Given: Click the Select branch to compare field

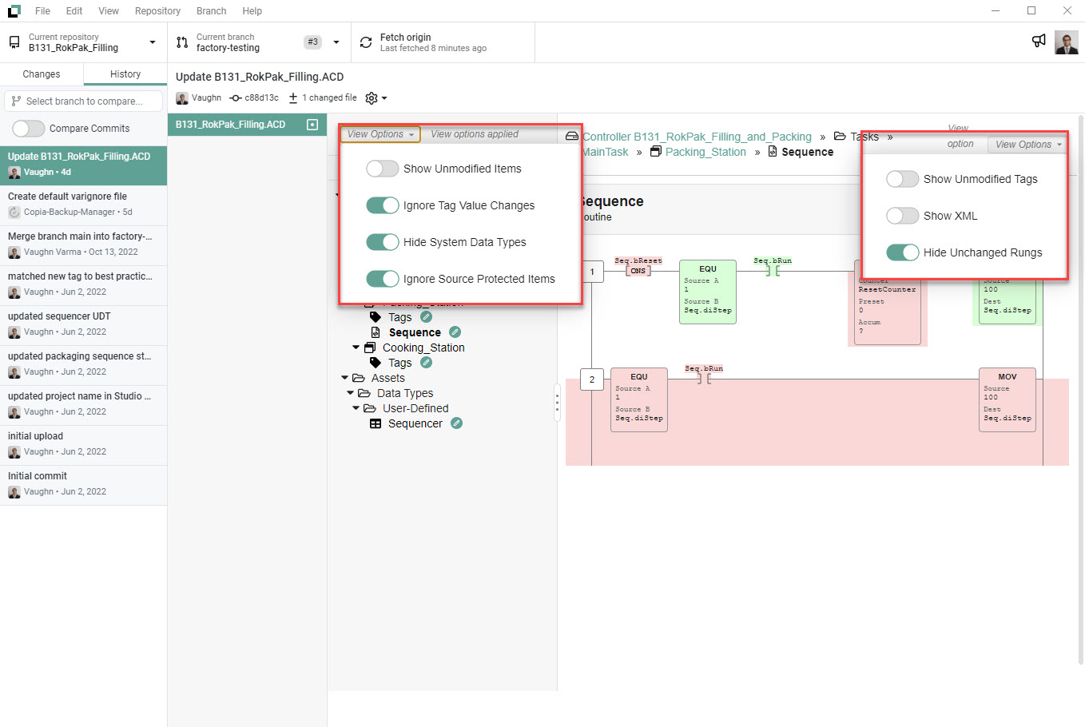Looking at the screenshot, I should (83, 101).
